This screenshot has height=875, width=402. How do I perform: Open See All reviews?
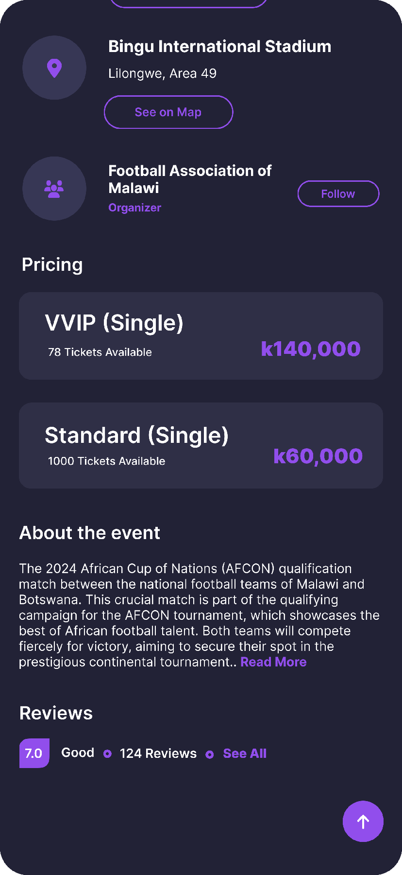point(245,753)
